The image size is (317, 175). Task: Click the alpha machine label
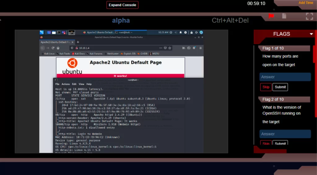tap(121, 20)
